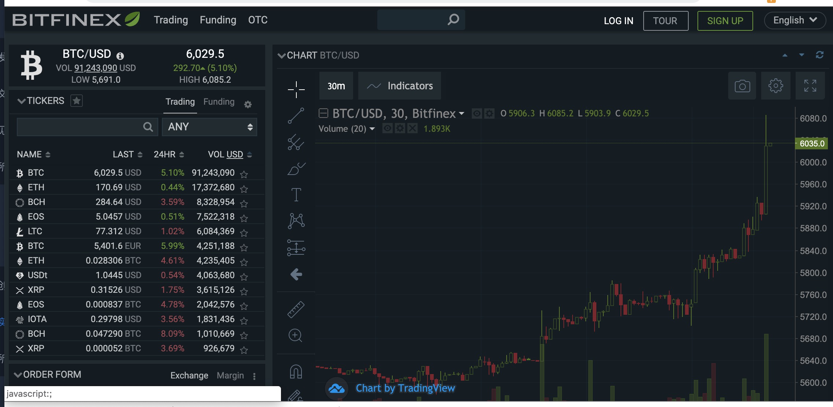Image resolution: width=833 pixels, height=407 pixels.
Task: Favorite the BCH USD ticker row
Action: [x=244, y=203]
